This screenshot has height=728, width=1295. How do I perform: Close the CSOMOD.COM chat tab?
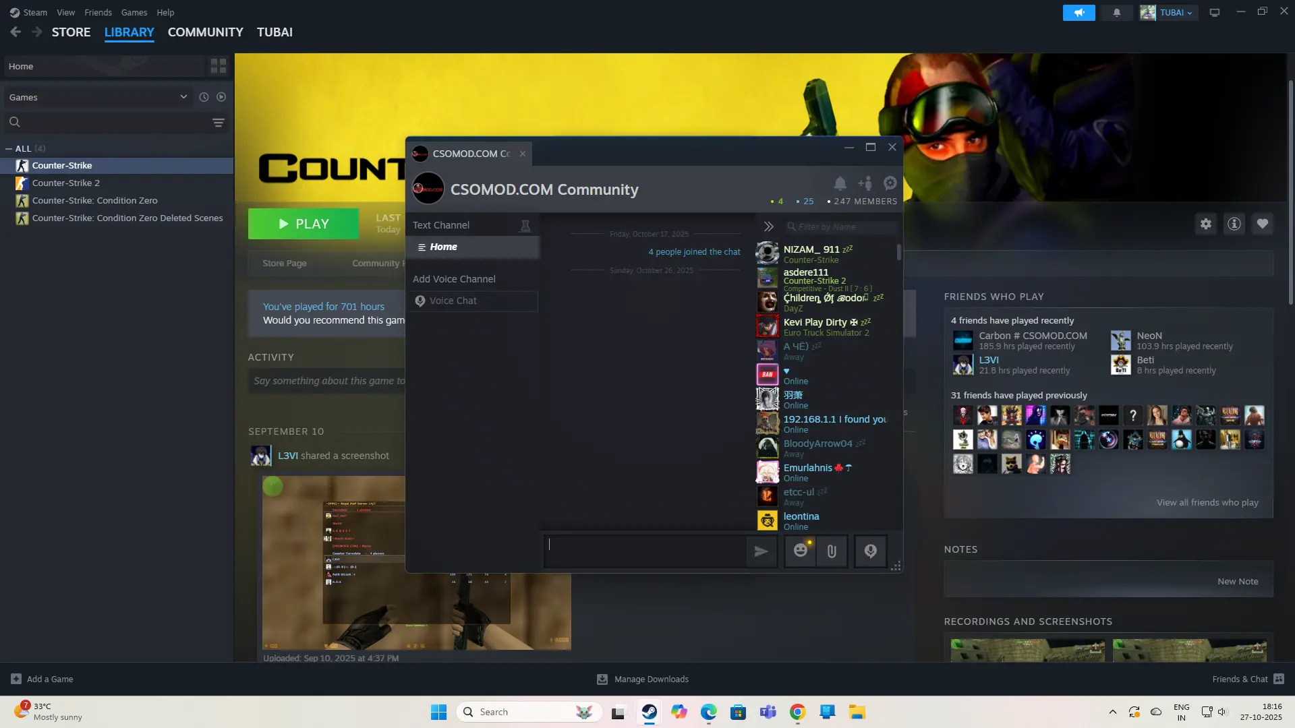(x=523, y=154)
